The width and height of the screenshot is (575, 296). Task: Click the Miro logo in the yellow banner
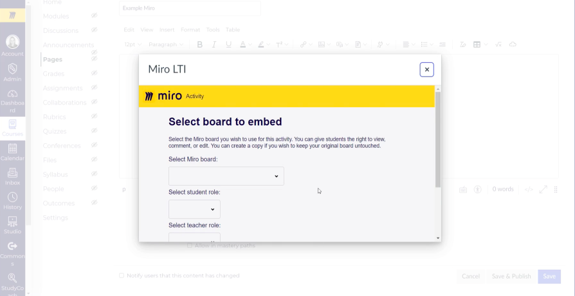pyautogui.click(x=163, y=96)
